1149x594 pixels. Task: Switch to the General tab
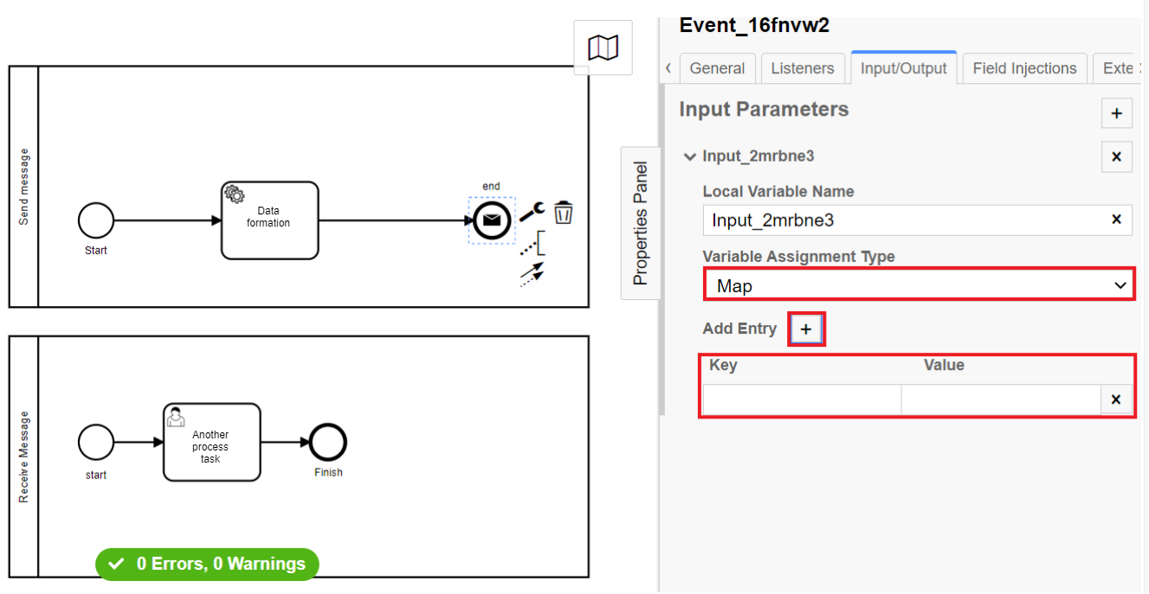(717, 68)
